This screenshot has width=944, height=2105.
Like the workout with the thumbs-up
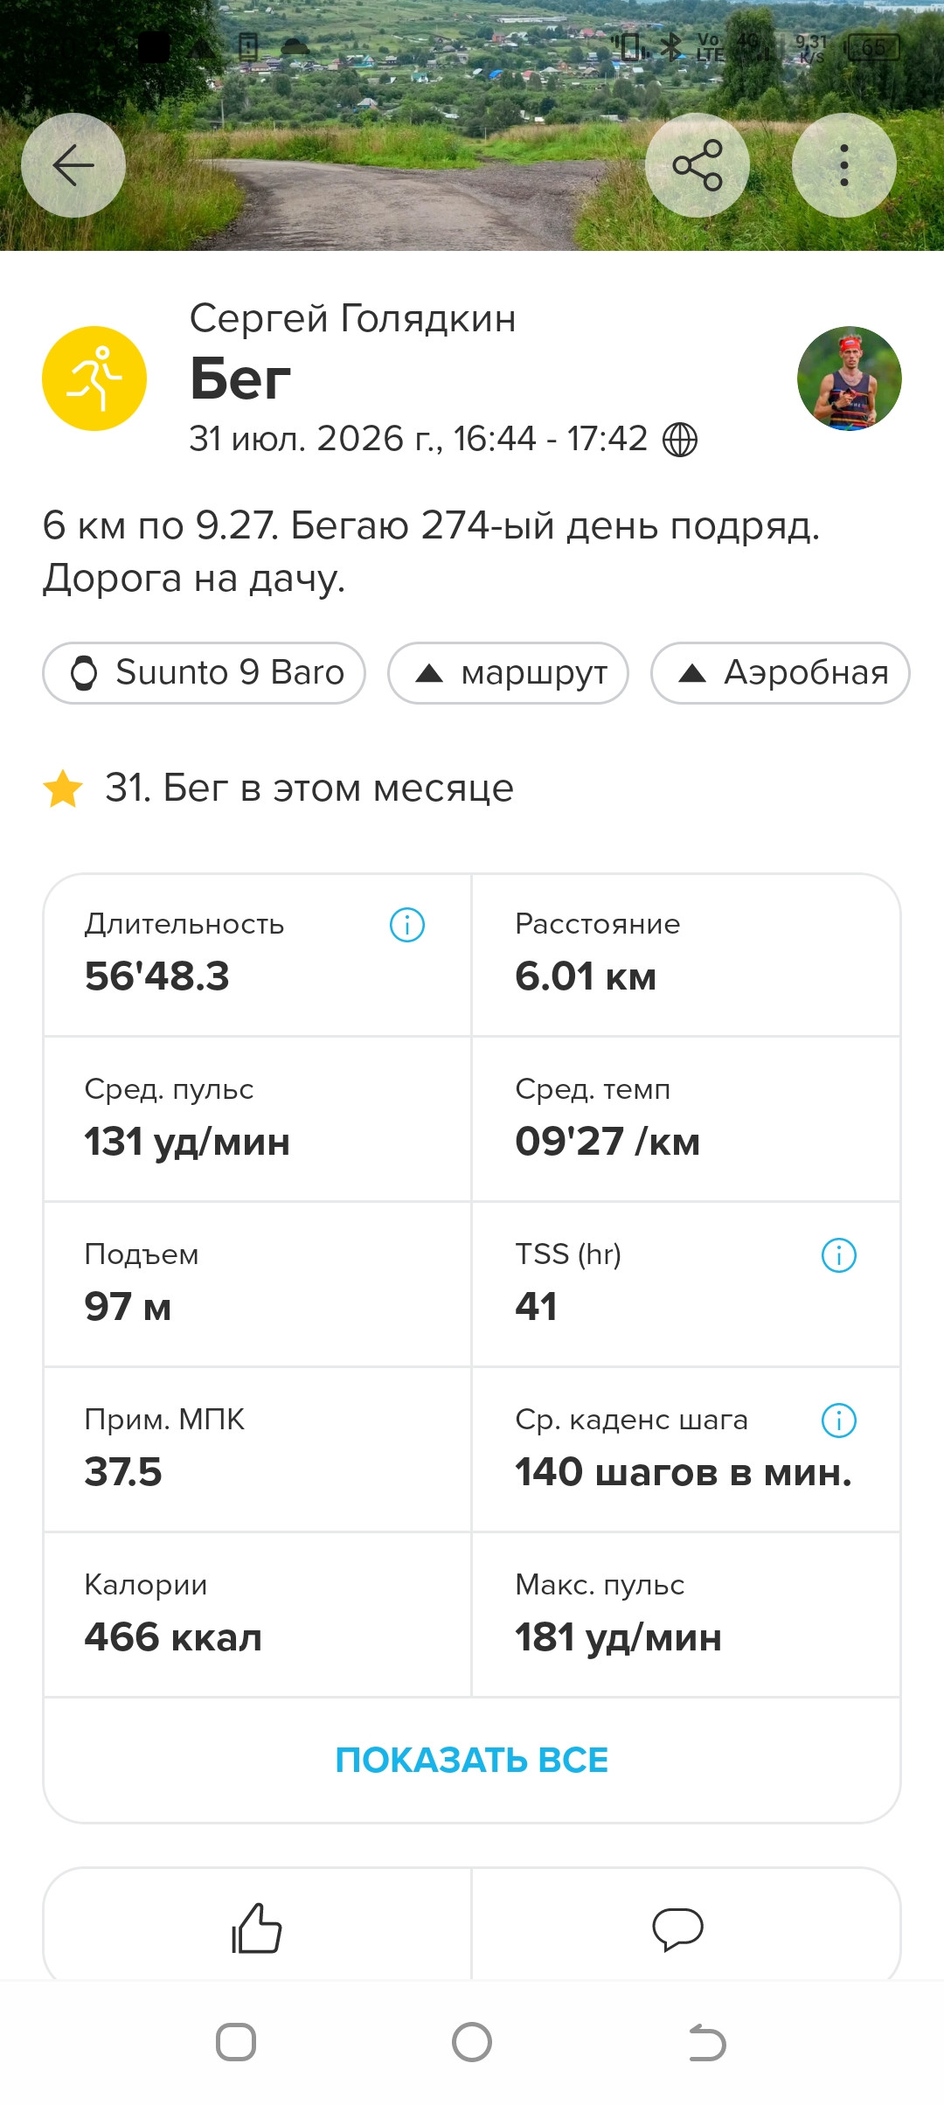[x=257, y=1928]
